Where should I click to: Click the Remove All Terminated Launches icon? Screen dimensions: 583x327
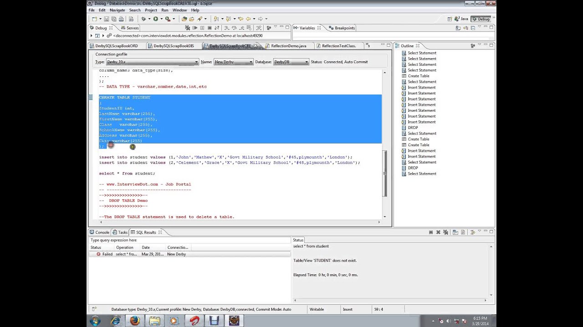(x=187, y=28)
